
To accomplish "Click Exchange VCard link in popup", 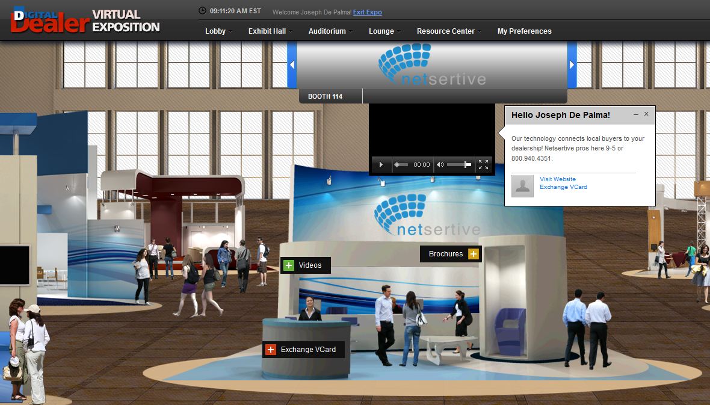I will [563, 187].
